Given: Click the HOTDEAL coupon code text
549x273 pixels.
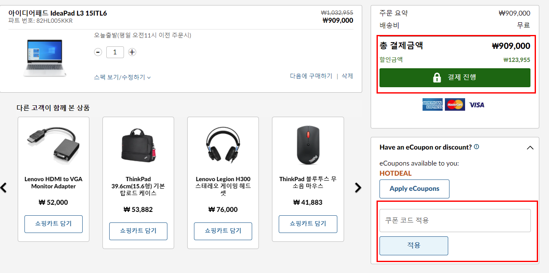Looking at the screenshot, I should (396, 173).
